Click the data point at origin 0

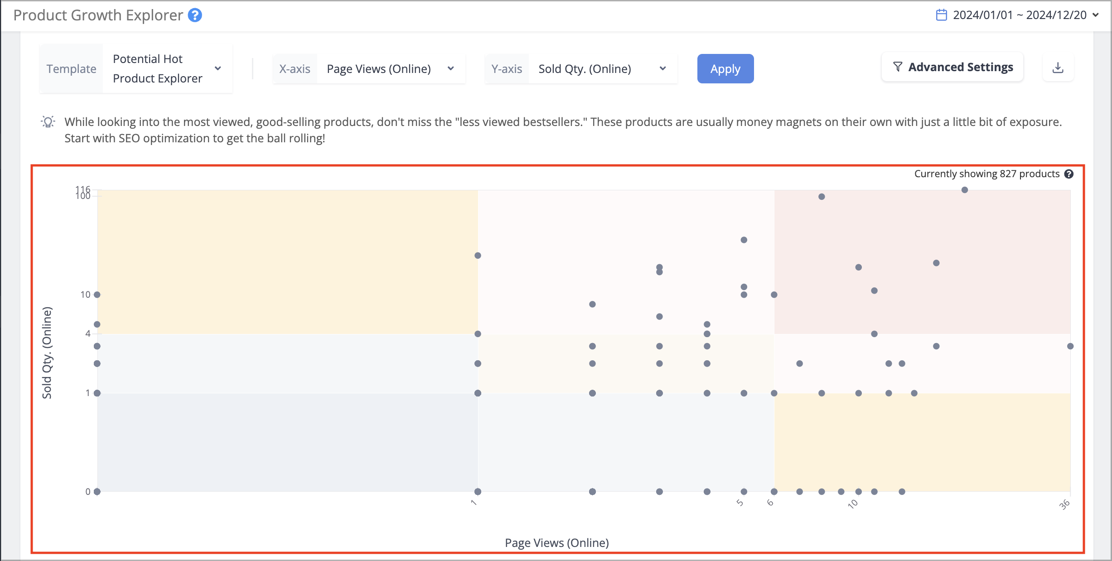click(x=97, y=492)
